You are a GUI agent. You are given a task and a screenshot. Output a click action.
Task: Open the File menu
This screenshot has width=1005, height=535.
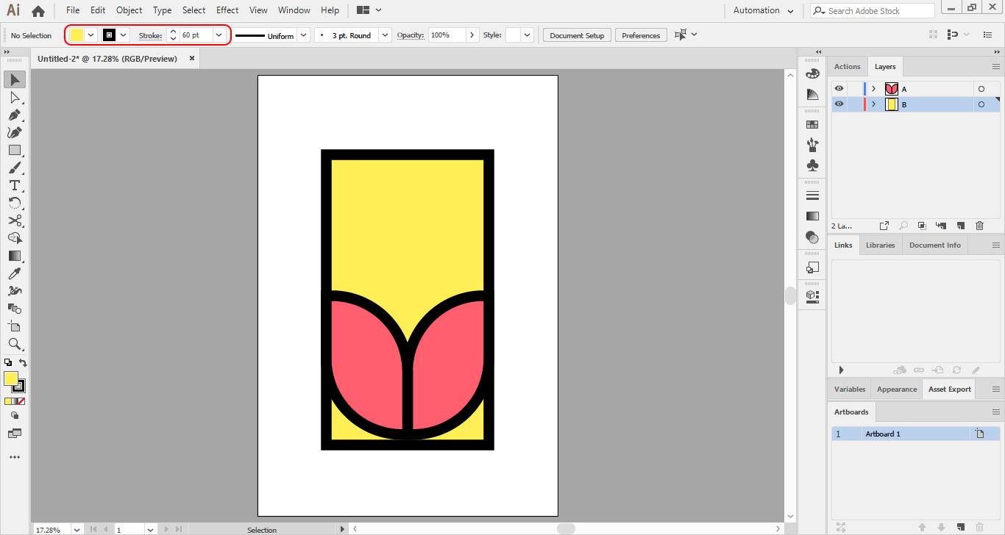click(x=73, y=10)
